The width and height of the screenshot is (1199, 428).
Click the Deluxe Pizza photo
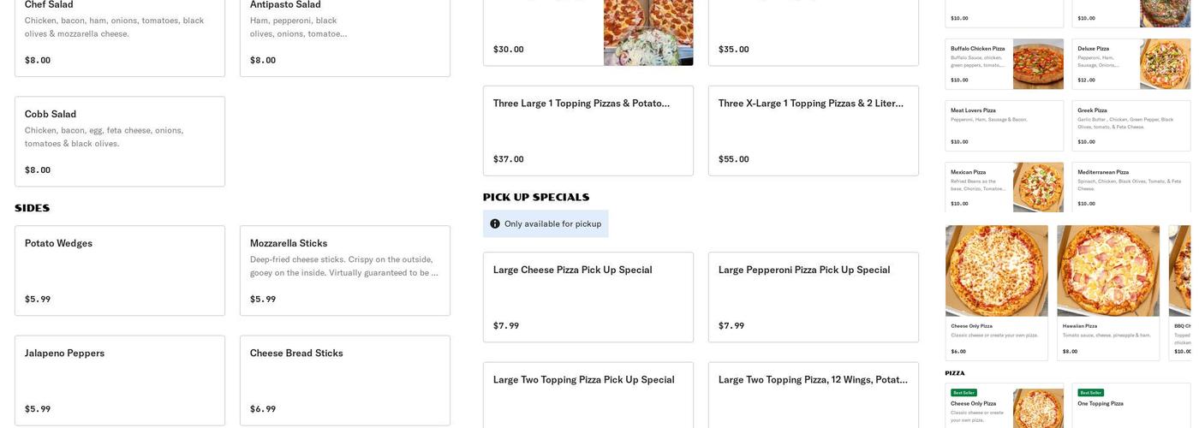click(x=1165, y=64)
